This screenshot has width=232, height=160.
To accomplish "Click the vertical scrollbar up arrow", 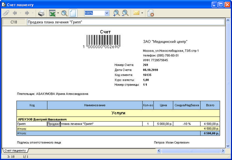I will click(x=228, y=20).
